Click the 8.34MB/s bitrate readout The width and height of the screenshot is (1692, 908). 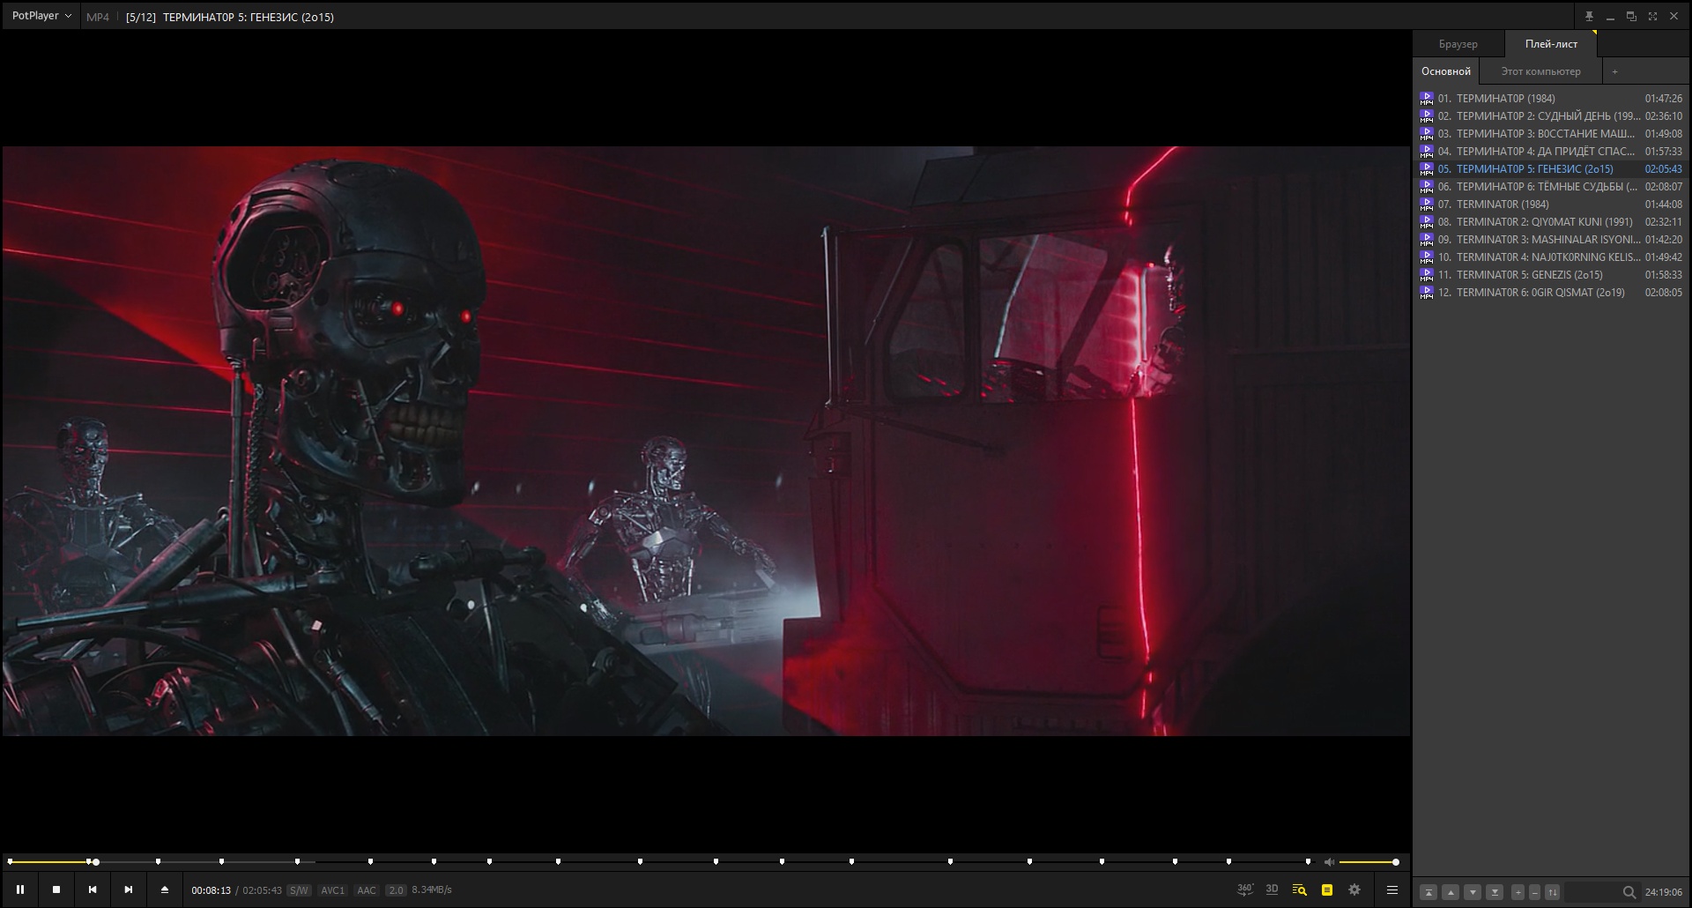[432, 890]
